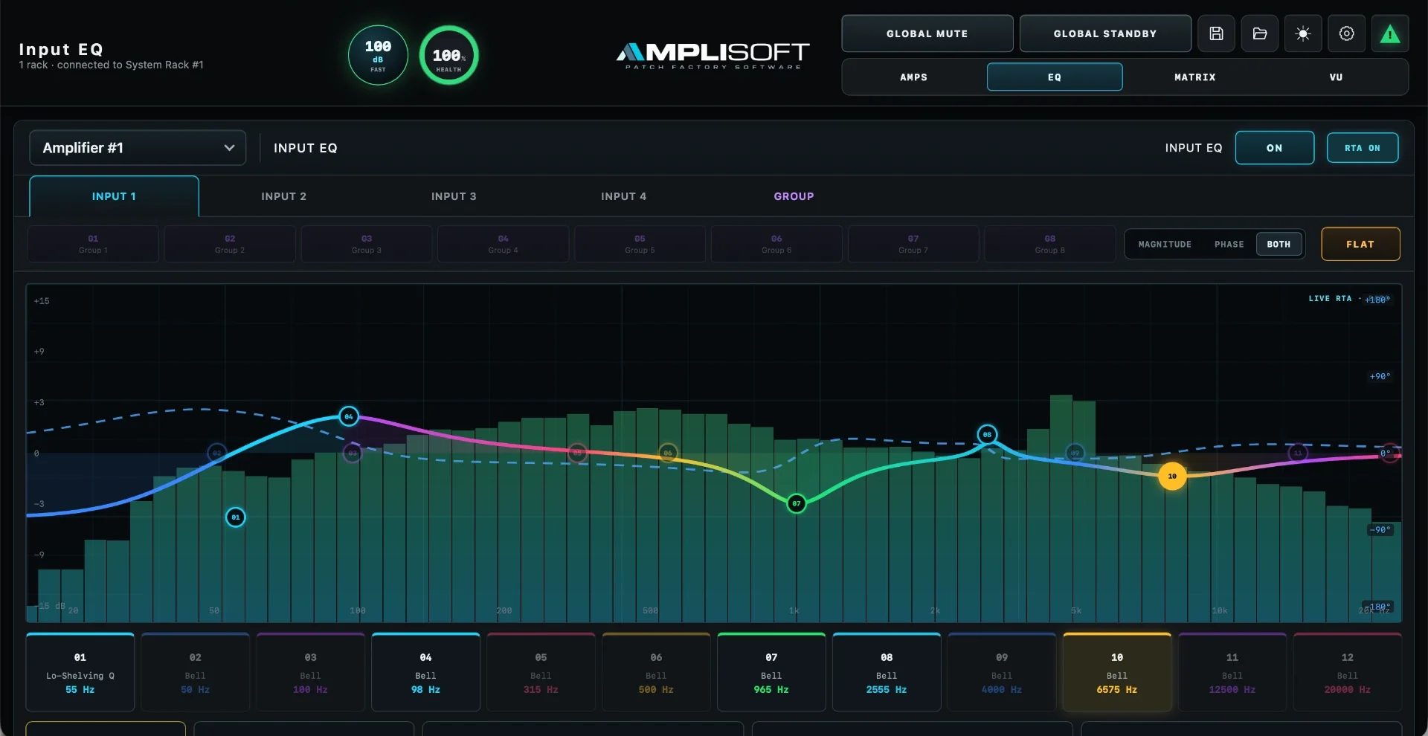Click the 100 dB FAST level meter

coord(378,55)
